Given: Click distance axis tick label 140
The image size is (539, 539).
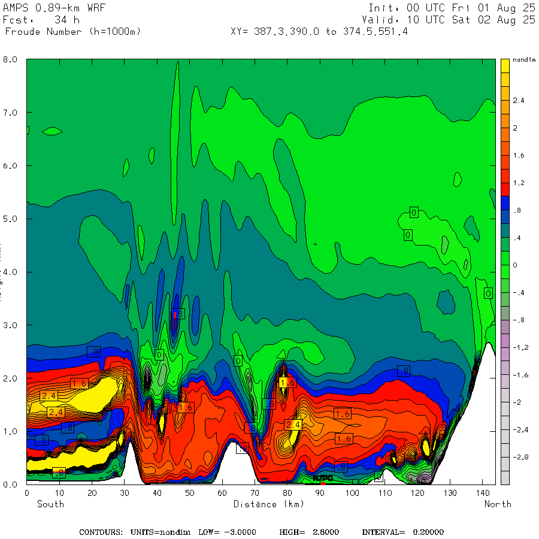Looking at the screenshot, I should point(482,493).
